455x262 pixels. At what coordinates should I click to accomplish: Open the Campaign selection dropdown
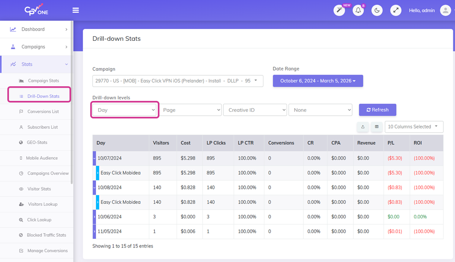177,81
